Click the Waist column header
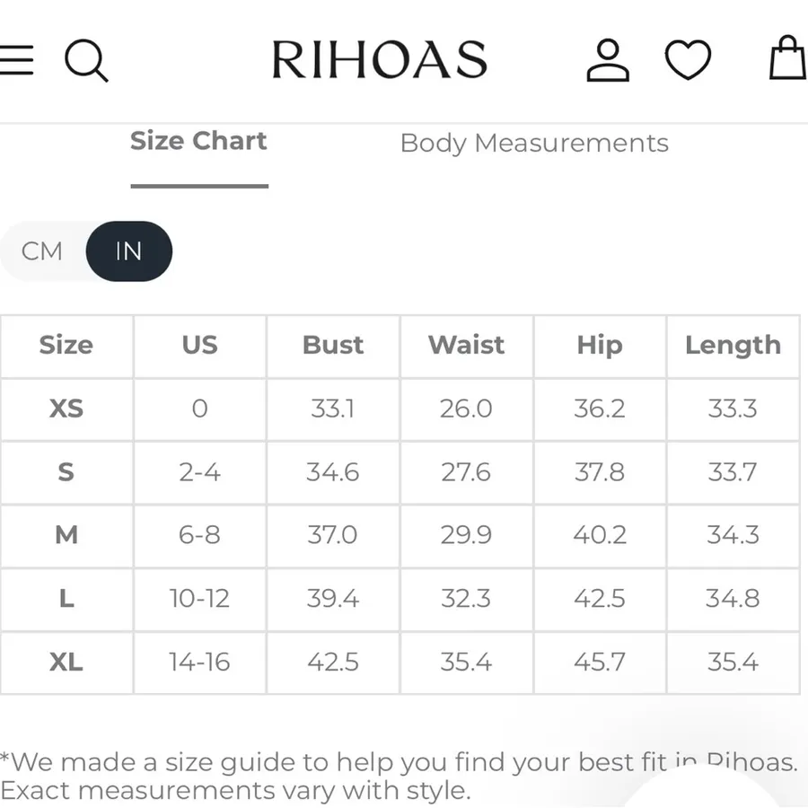This screenshot has width=808, height=808. coord(466,346)
